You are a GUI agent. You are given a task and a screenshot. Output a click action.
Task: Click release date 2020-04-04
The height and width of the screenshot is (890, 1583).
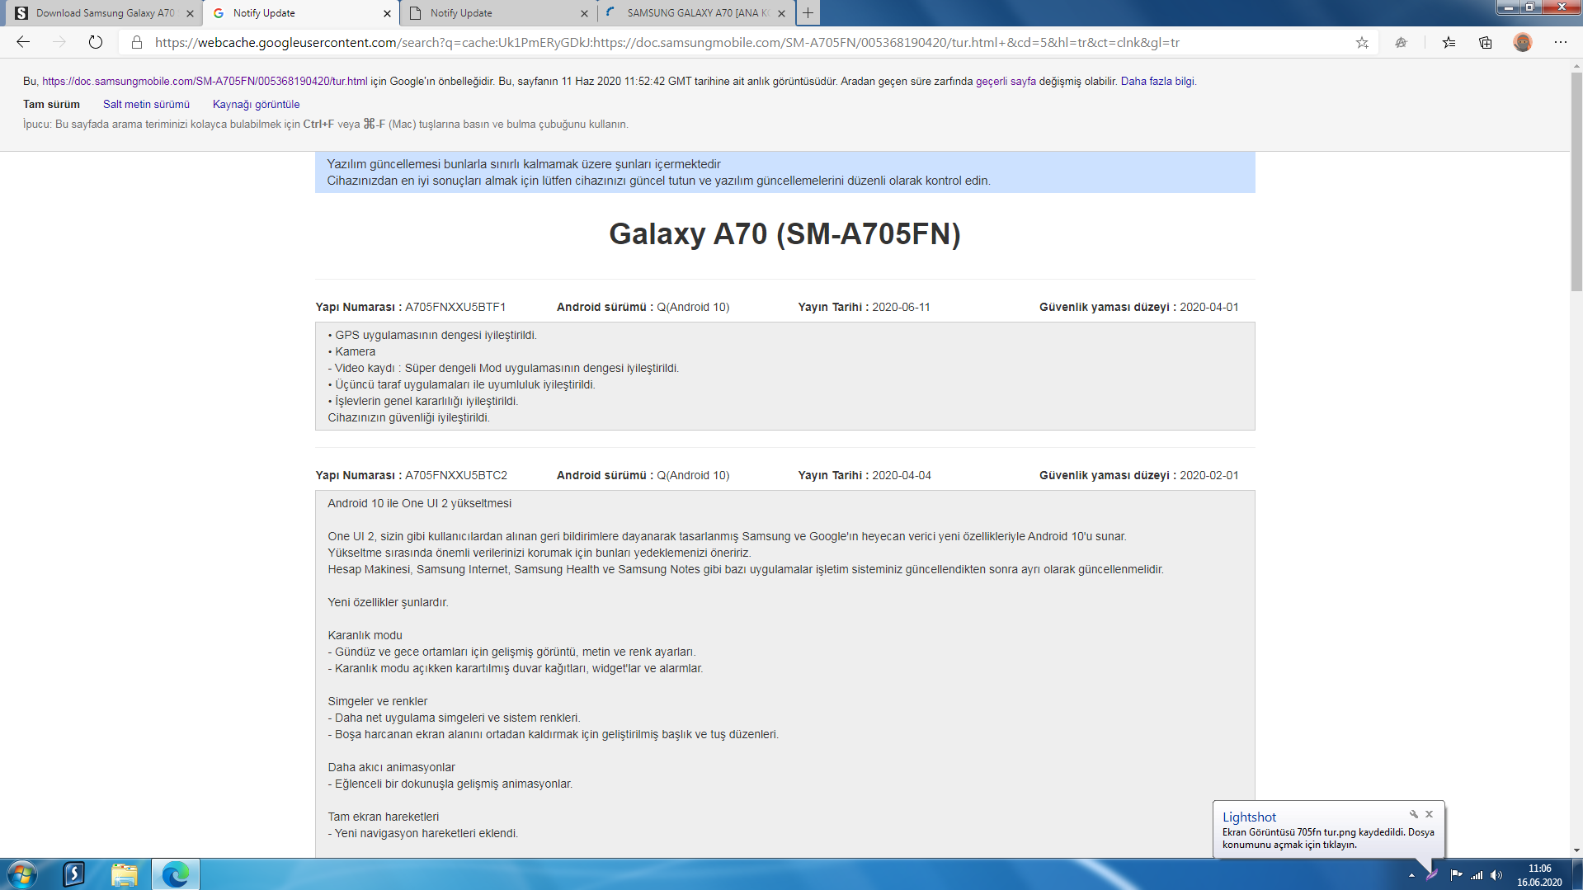pos(902,475)
